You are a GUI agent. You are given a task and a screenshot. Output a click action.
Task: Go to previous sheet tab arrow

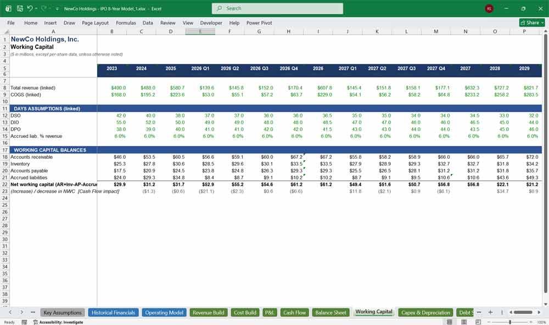click(x=10, y=312)
